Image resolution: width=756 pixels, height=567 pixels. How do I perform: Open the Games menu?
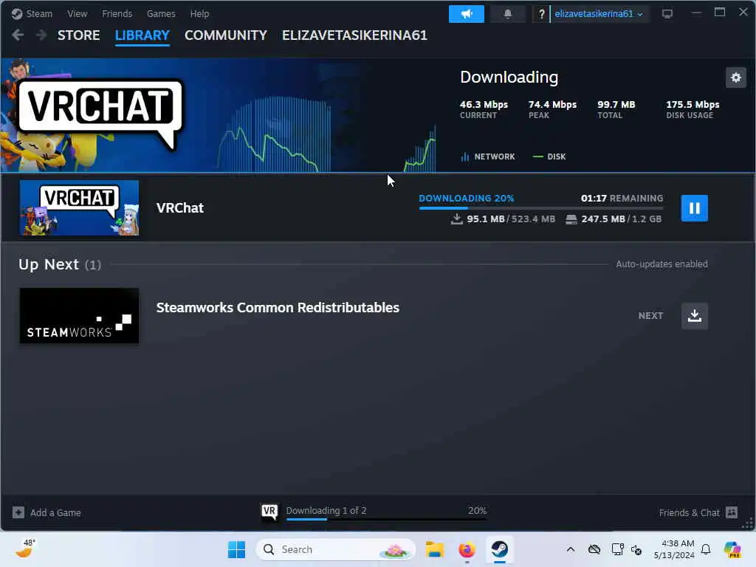(x=161, y=13)
